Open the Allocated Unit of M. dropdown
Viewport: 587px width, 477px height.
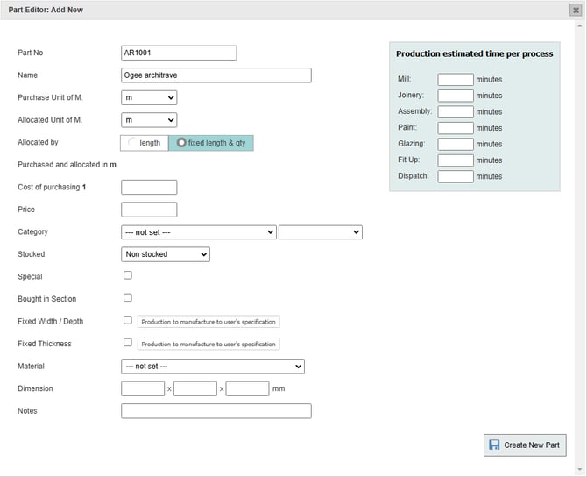[x=149, y=120]
